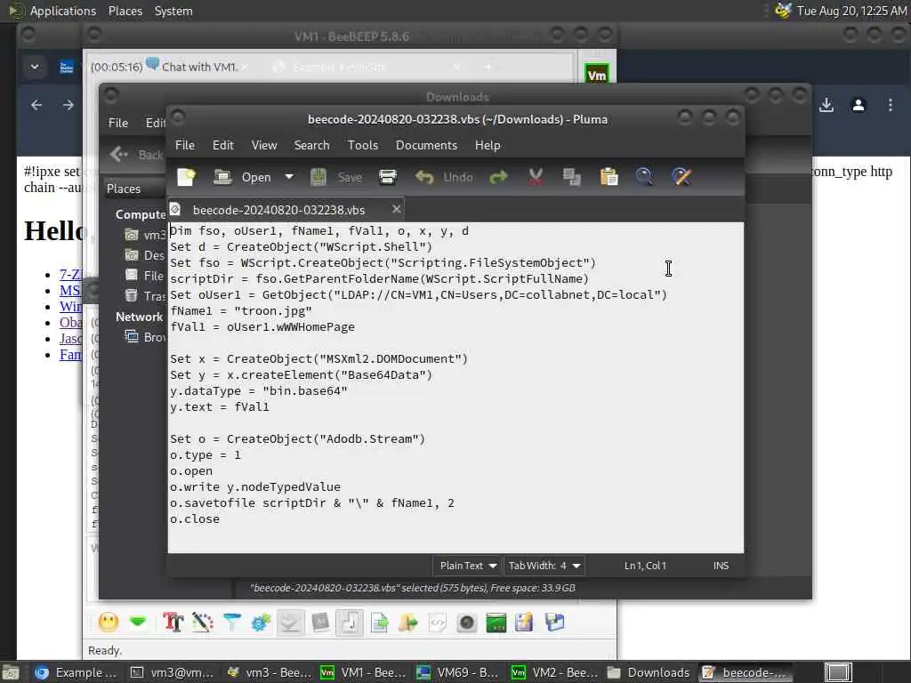Click the Copy icon in Pluma toolbar
911x683 pixels.
point(572,177)
